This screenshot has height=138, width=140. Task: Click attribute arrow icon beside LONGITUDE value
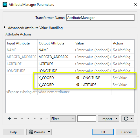click(78, 78)
